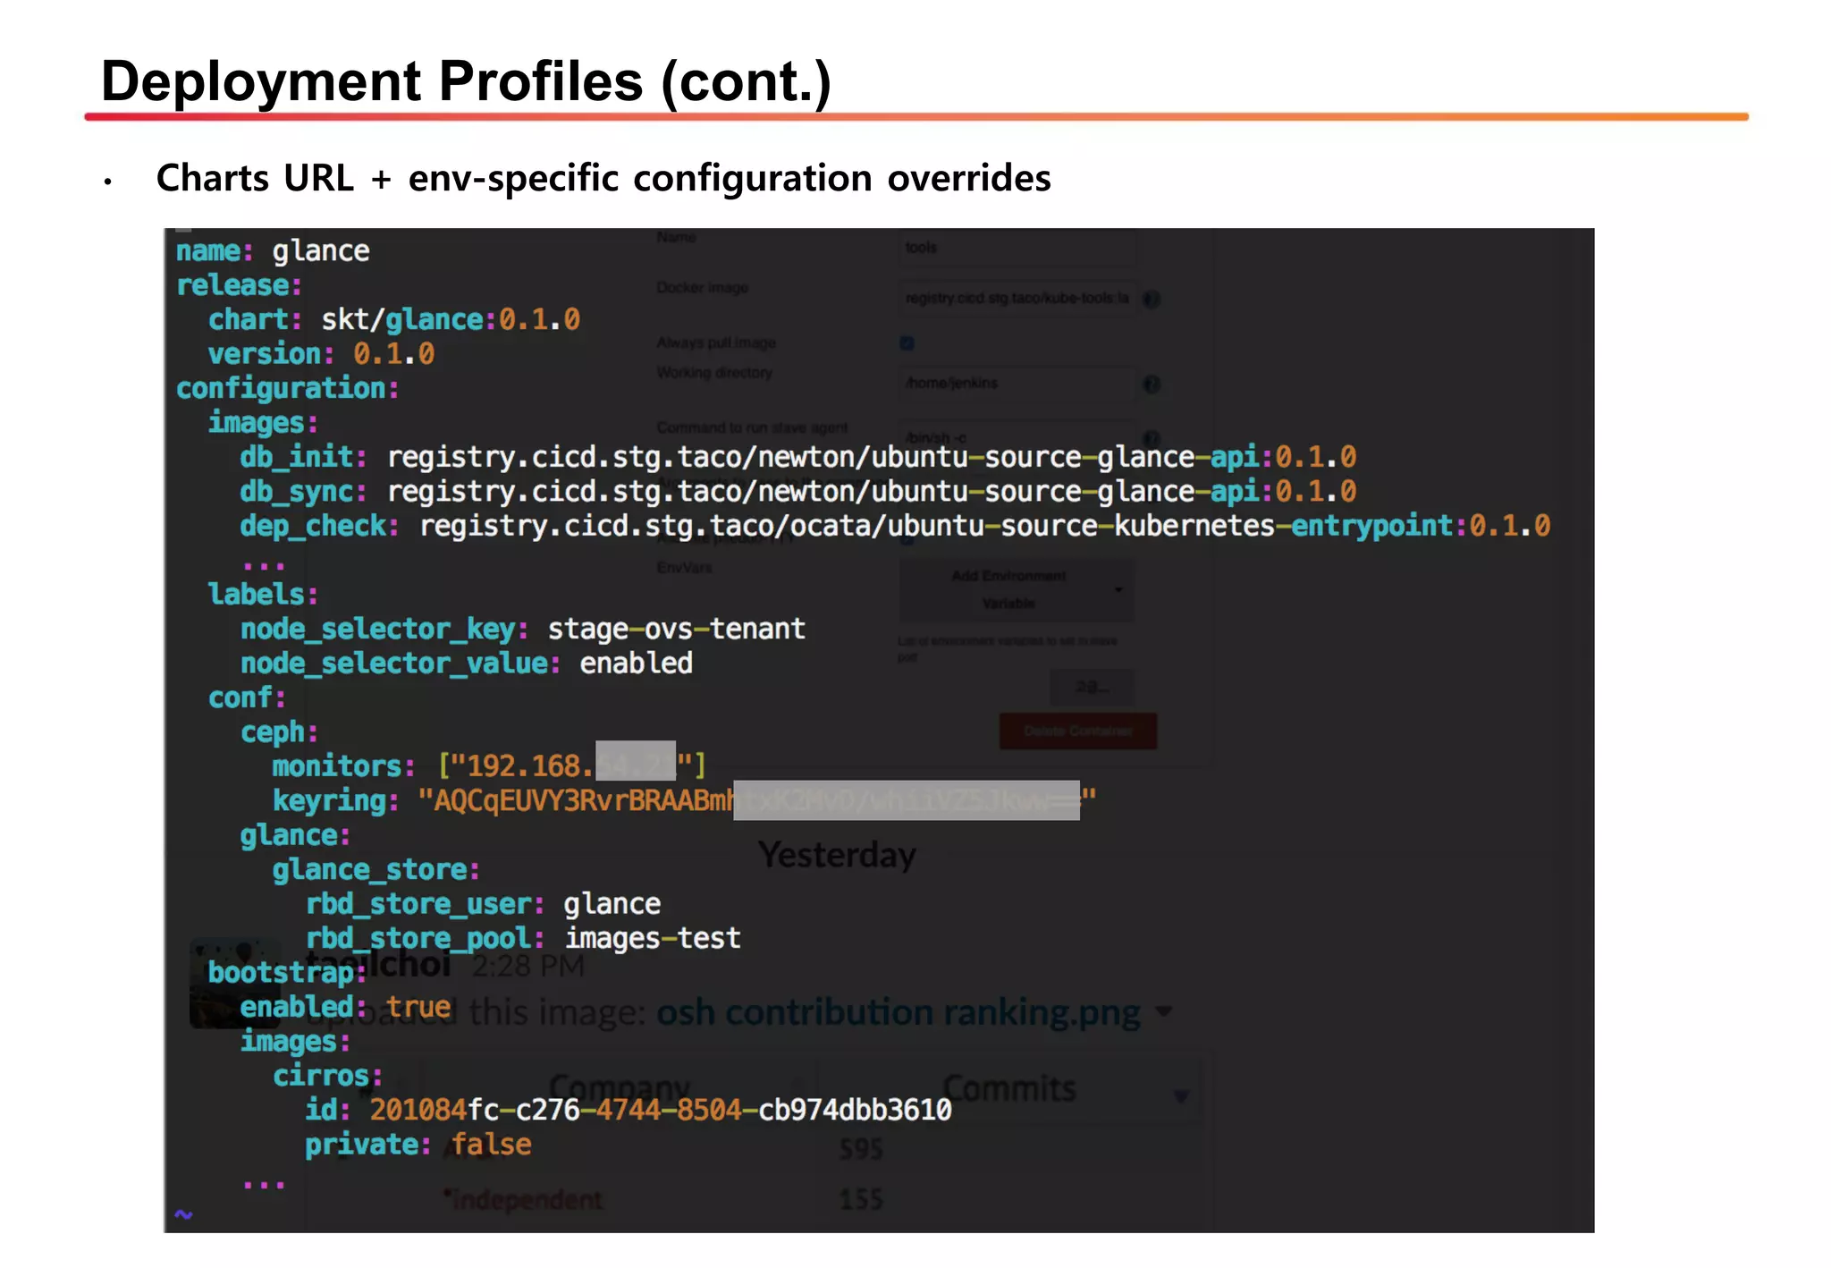The height and width of the screenshot is (1268, 1831).
Task: Click the 'ceph:' key
Action: coord(279,732)
